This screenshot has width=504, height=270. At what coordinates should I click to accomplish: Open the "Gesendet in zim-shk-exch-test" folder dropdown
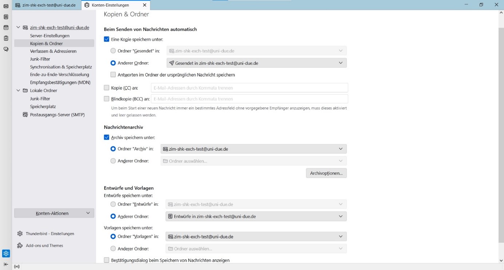pos(256,63)
